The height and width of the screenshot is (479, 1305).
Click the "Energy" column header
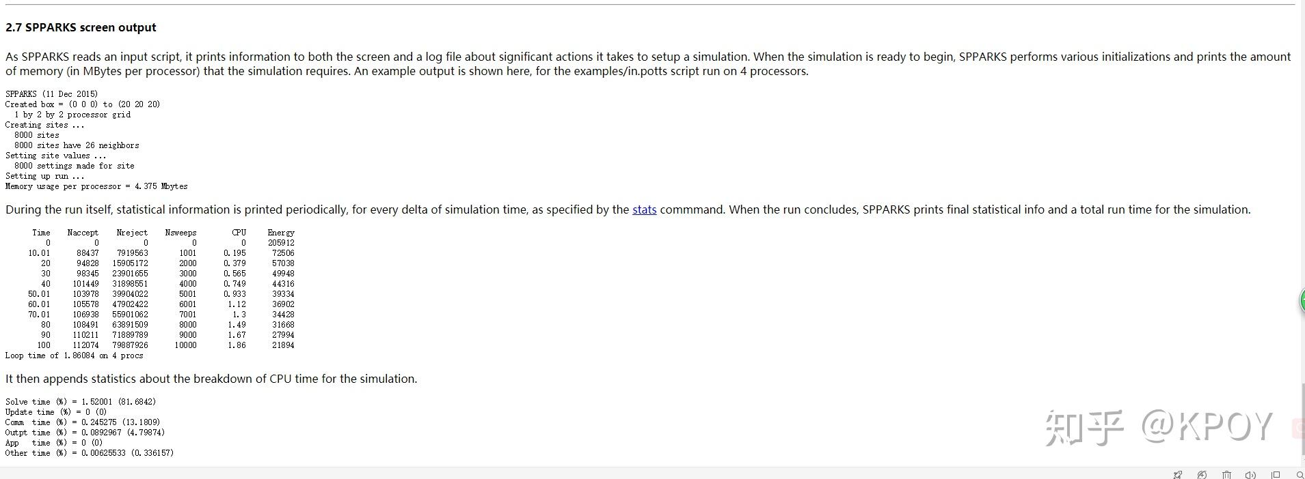pyautogui.click(x=281, y=233)
